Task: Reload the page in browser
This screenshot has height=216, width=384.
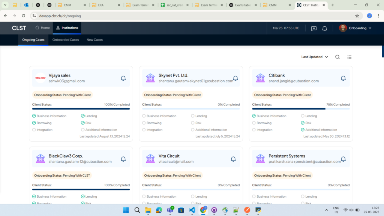Action: pos(24,16)
